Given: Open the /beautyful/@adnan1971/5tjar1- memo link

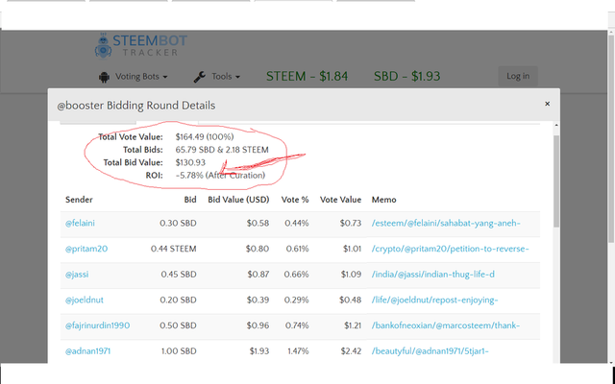Looking at the screenshot, I should pos(430,351).
